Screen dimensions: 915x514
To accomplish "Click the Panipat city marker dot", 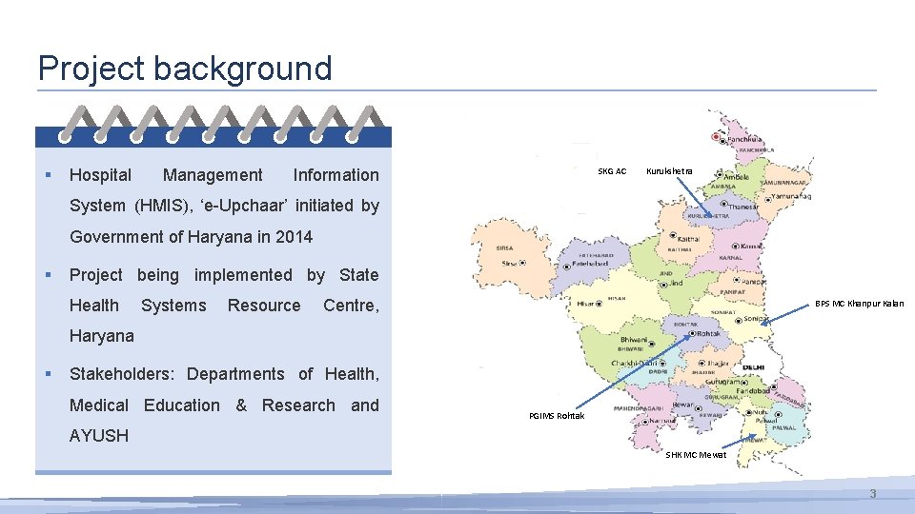I will (737, 280).
